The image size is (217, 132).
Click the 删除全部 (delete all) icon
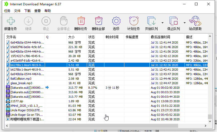(99, 21)
